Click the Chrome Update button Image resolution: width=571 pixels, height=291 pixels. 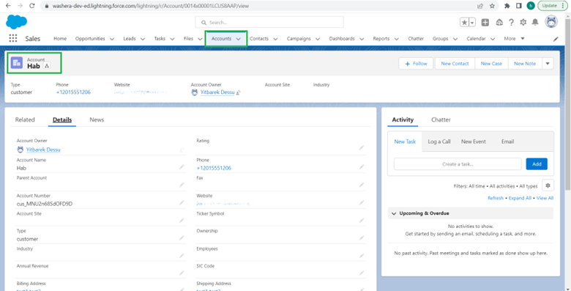[553, 6]
